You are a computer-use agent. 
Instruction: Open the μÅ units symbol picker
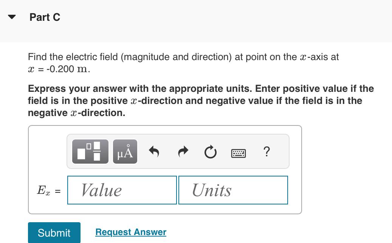tap(124, 151)
